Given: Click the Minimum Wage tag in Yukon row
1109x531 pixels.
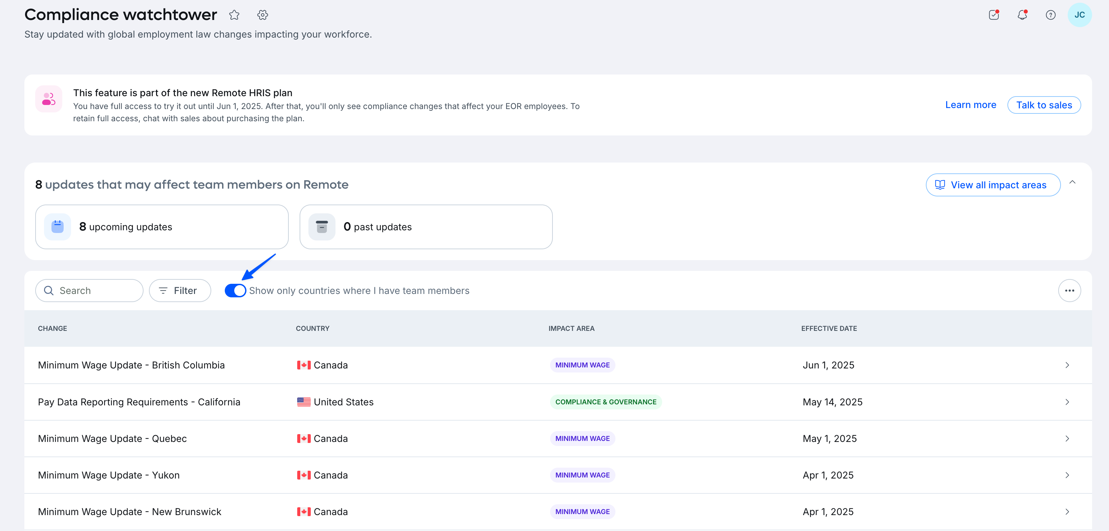Looking at the screenshot, I should point(583,475).
